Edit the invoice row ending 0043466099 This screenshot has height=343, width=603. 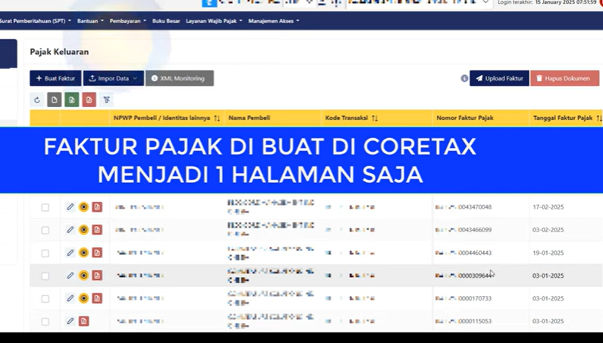tap(70, 230)
